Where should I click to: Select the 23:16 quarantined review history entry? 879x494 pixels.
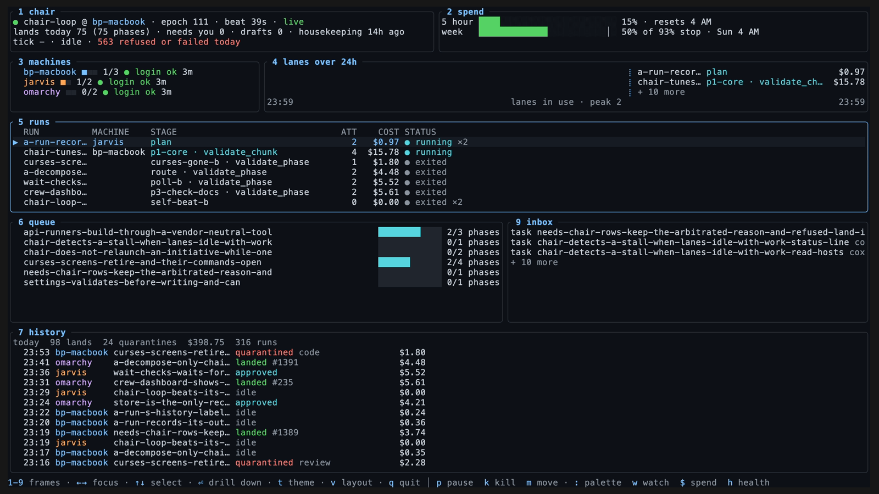pyautogui.click(x=224, y=463)
